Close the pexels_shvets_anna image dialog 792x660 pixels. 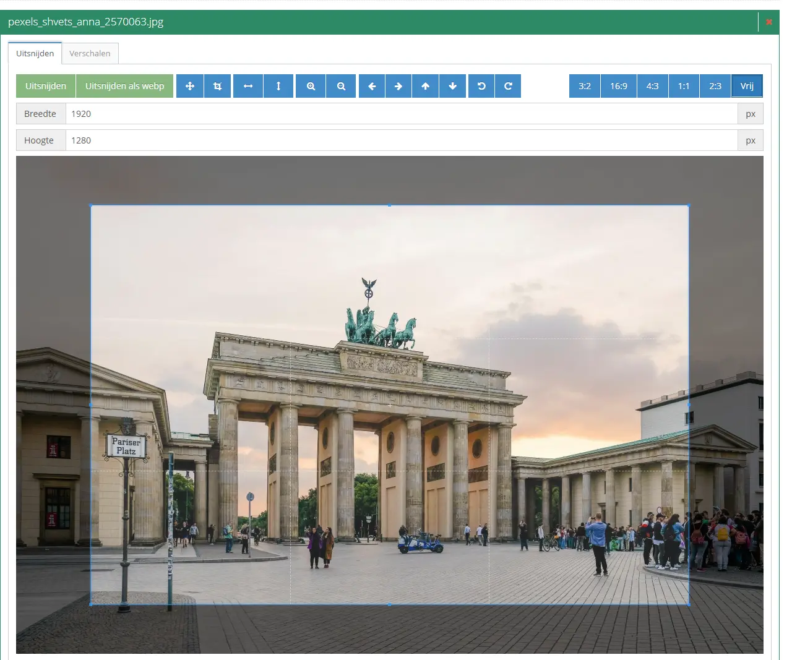pos(769,22)
